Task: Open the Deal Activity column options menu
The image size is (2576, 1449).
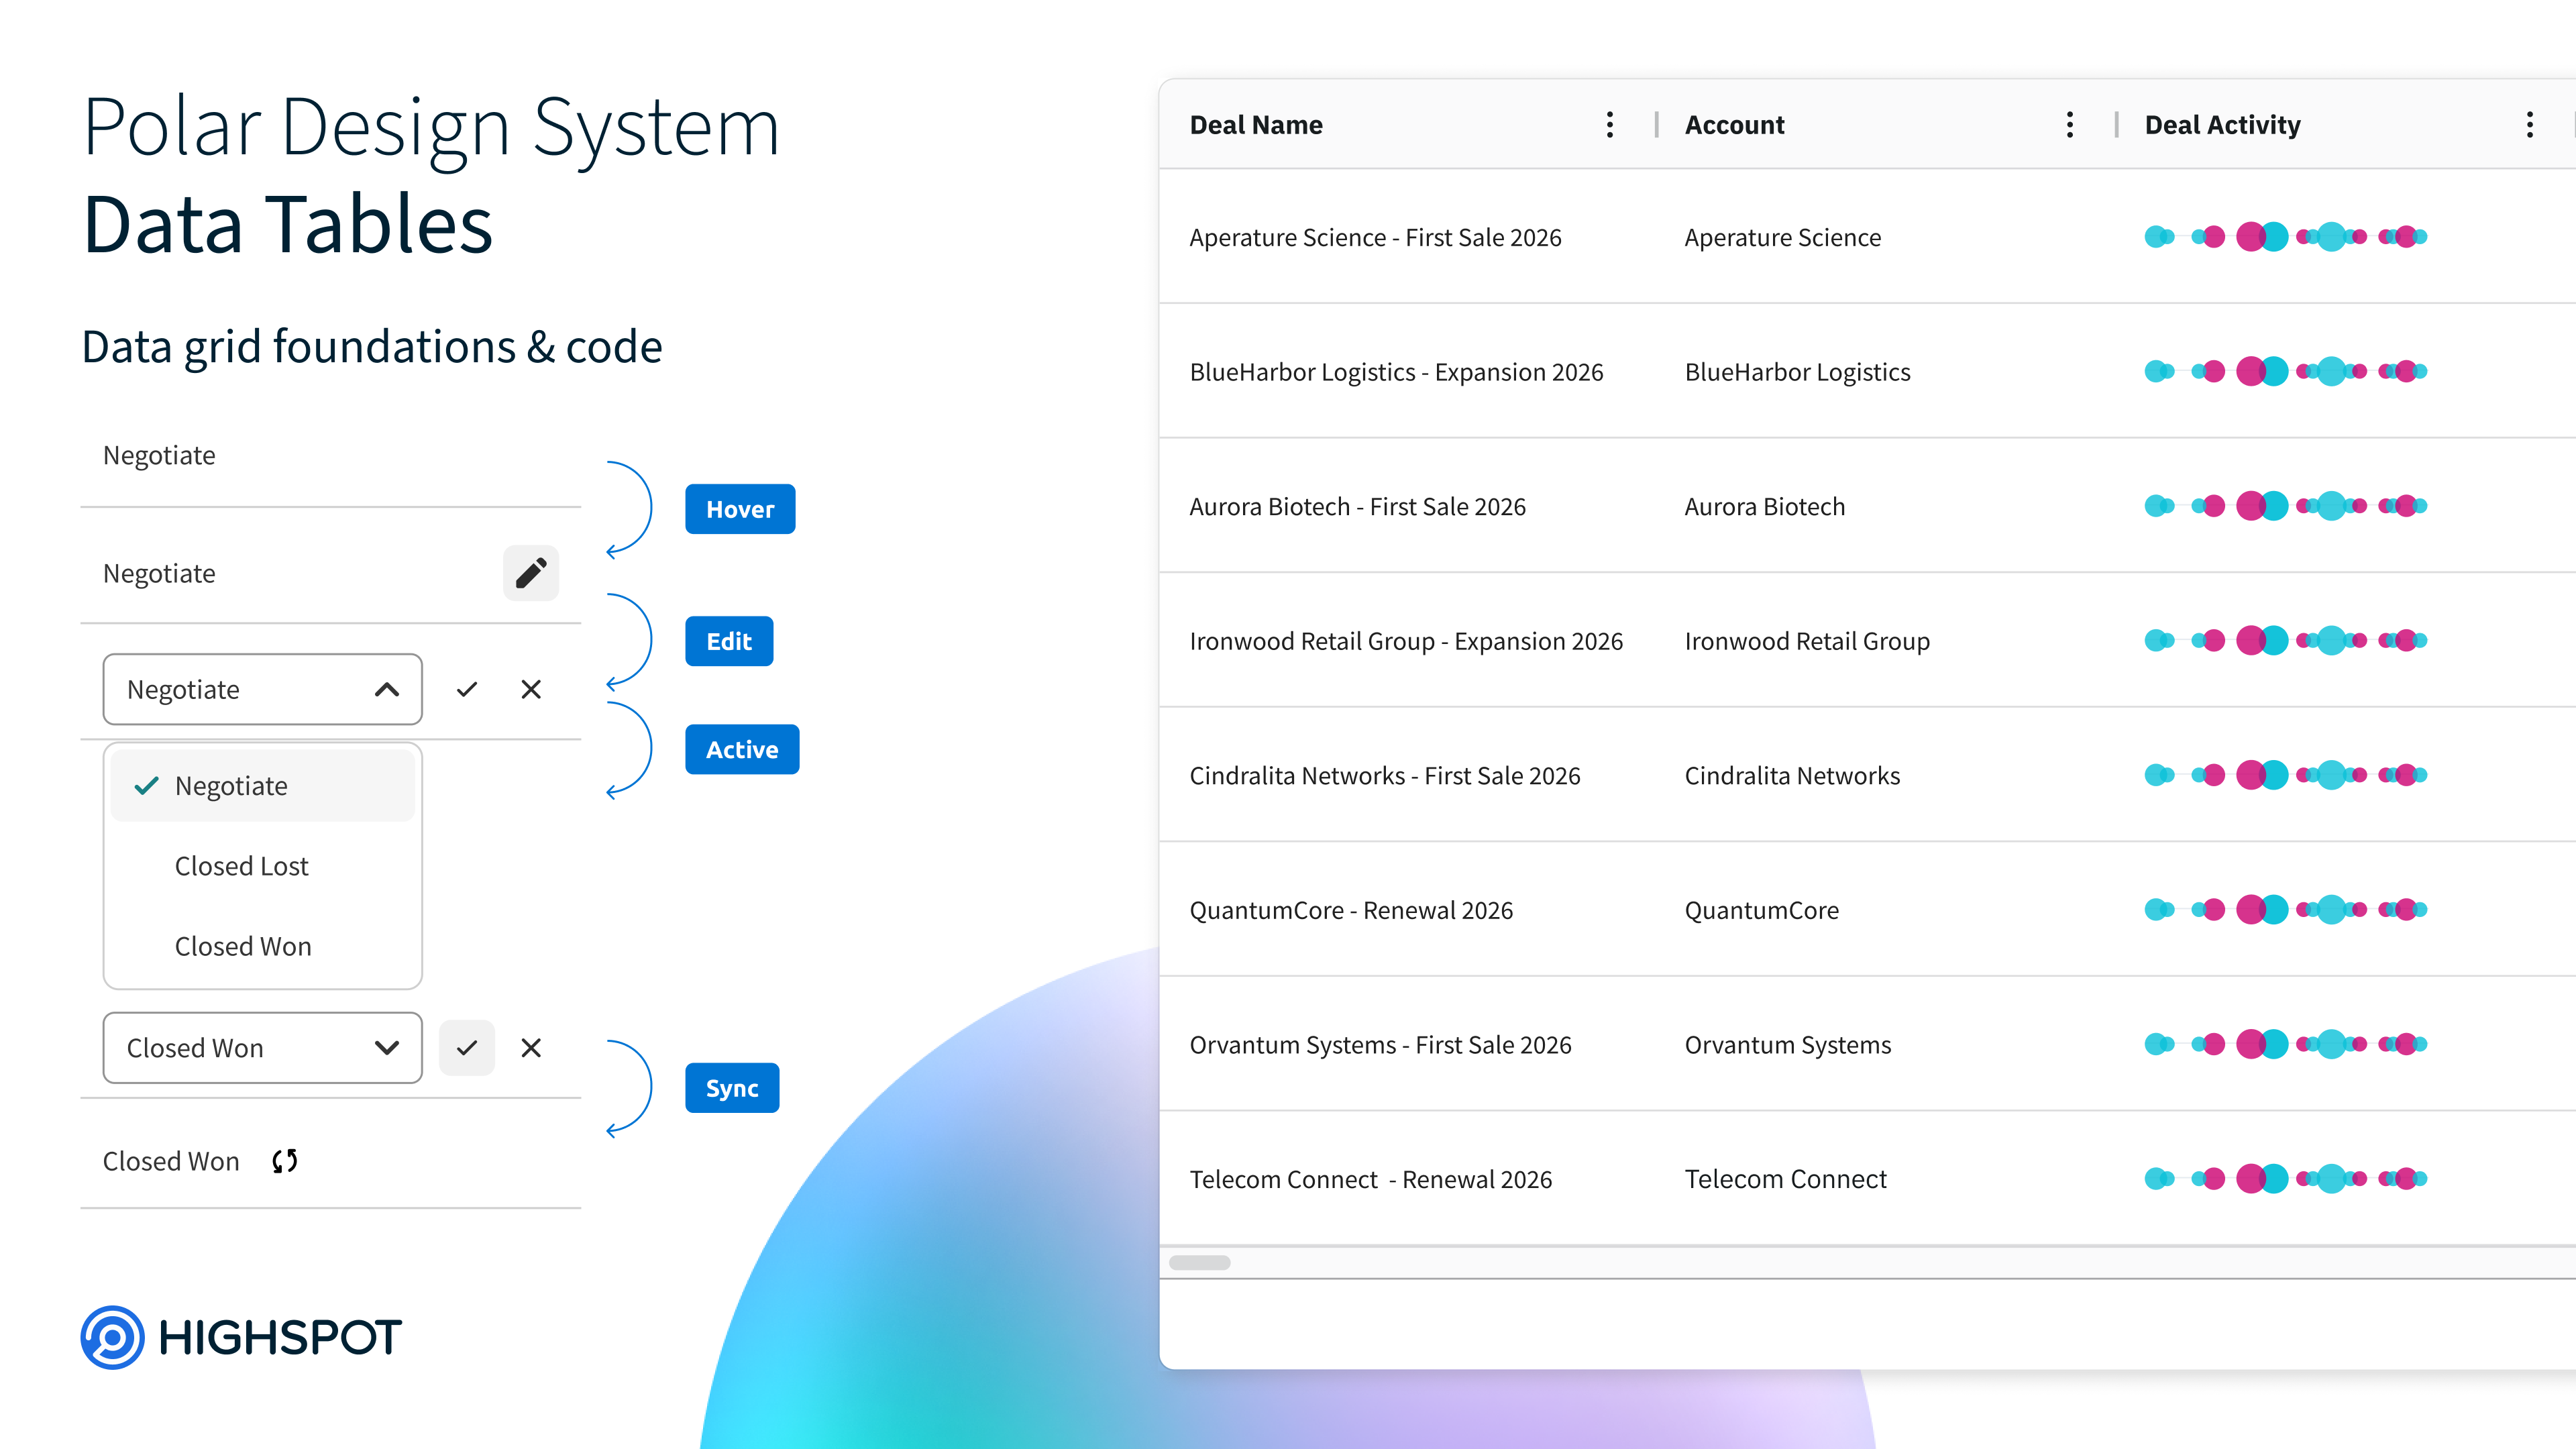Action: 2530,125
